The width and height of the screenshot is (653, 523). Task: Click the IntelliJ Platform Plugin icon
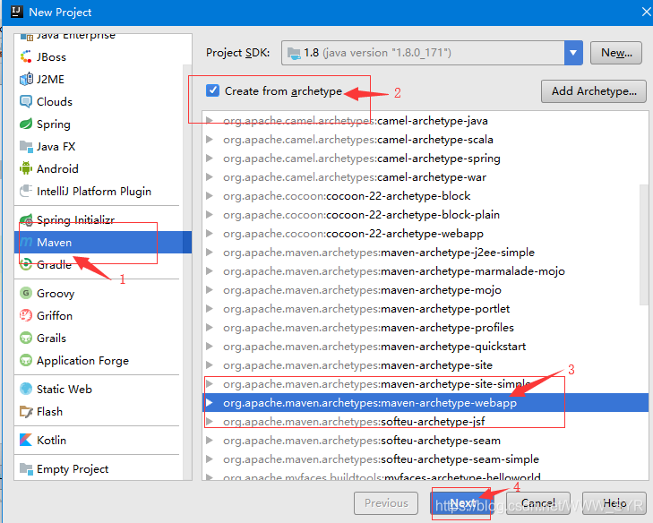tap(26, 191)
